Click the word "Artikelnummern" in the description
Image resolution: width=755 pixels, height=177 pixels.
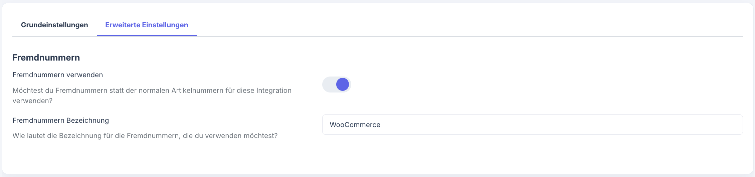pyautogui.click(x=197, y=90)
